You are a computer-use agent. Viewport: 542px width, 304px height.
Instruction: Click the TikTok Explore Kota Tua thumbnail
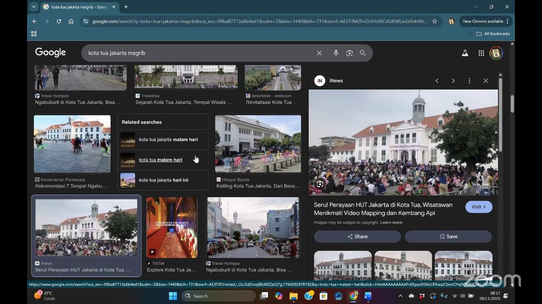pos(172,228)
